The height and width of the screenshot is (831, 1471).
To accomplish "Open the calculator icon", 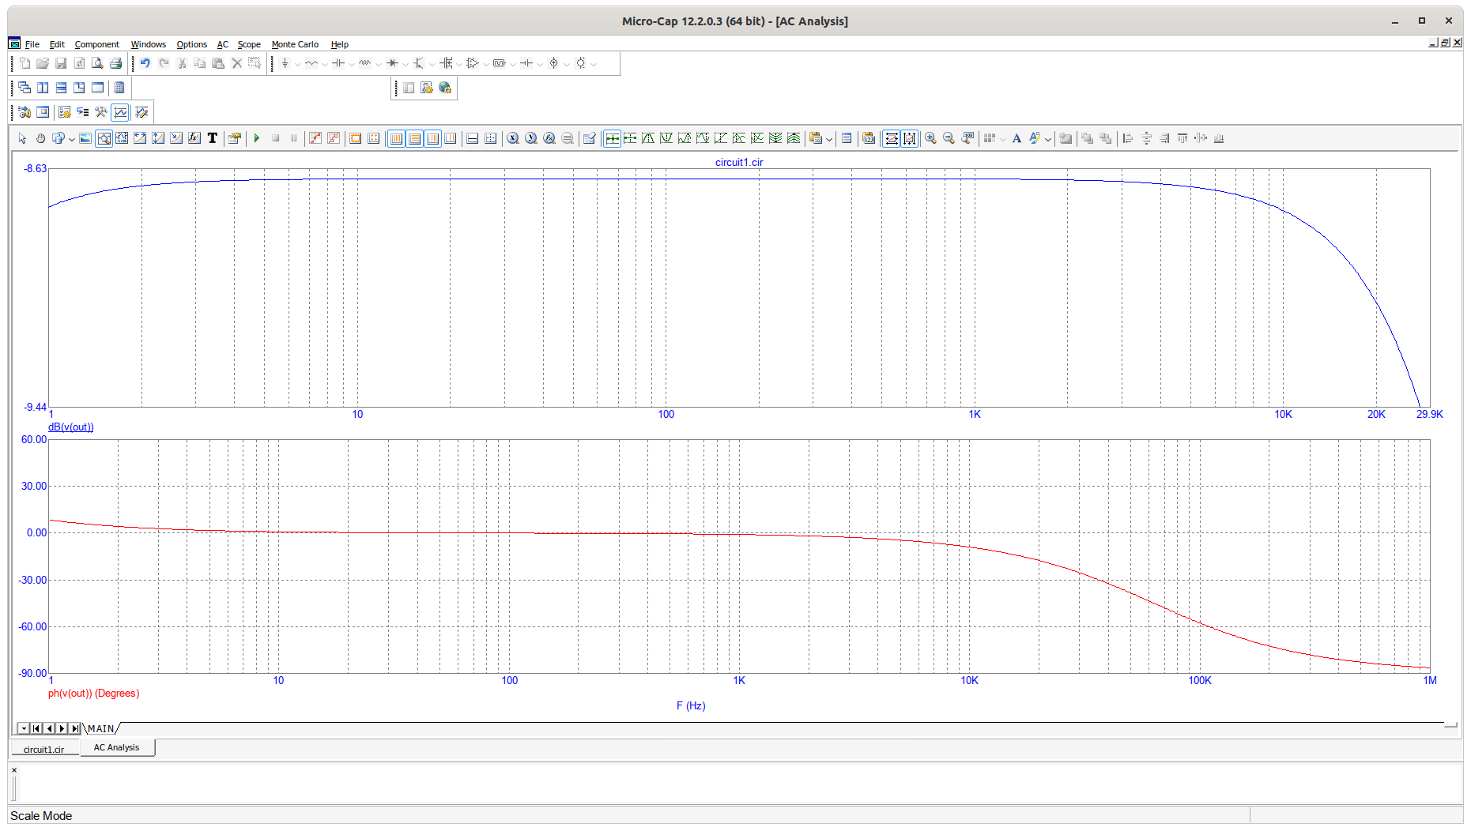I will click(119, 88).
